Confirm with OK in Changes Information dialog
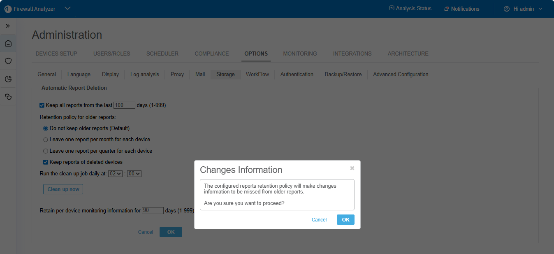554x254 pixels. tap(345, 220)
